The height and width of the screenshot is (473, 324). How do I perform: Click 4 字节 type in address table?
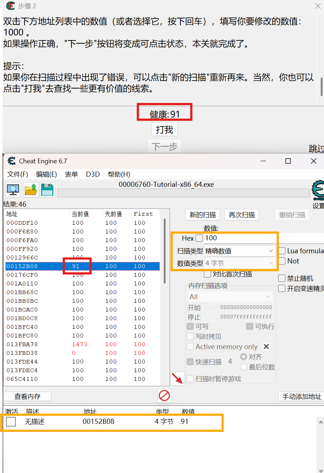[x=164, y=421]
